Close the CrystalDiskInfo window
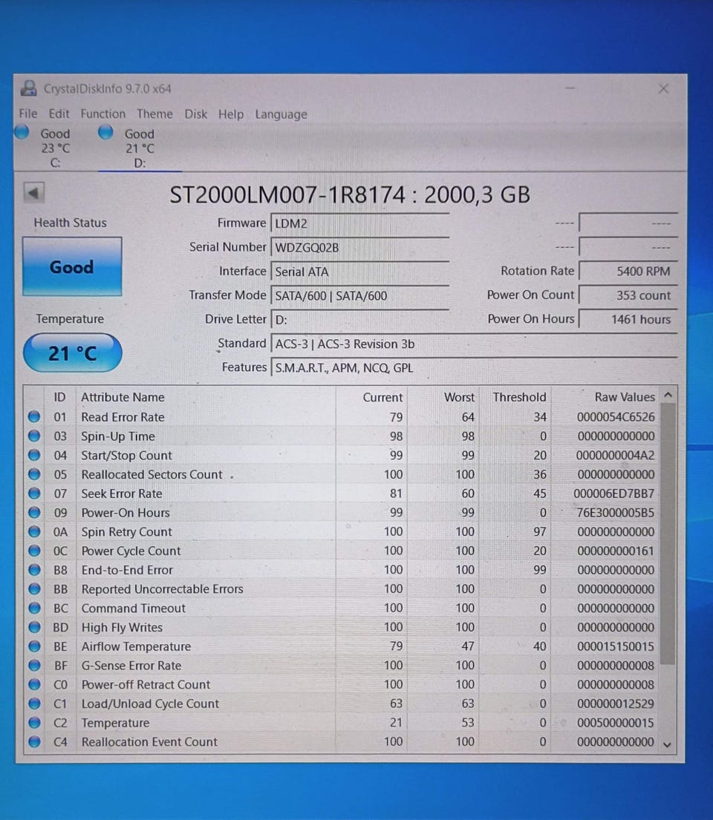 pyautogui.click(x=663, y=89)
